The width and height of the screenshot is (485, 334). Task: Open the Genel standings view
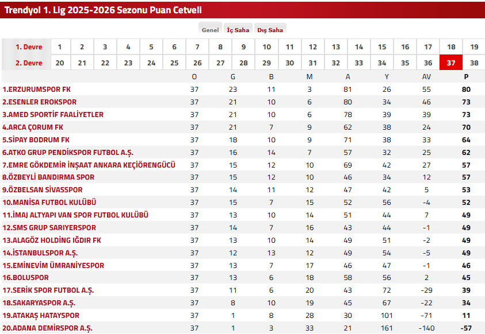coord(211,28)
